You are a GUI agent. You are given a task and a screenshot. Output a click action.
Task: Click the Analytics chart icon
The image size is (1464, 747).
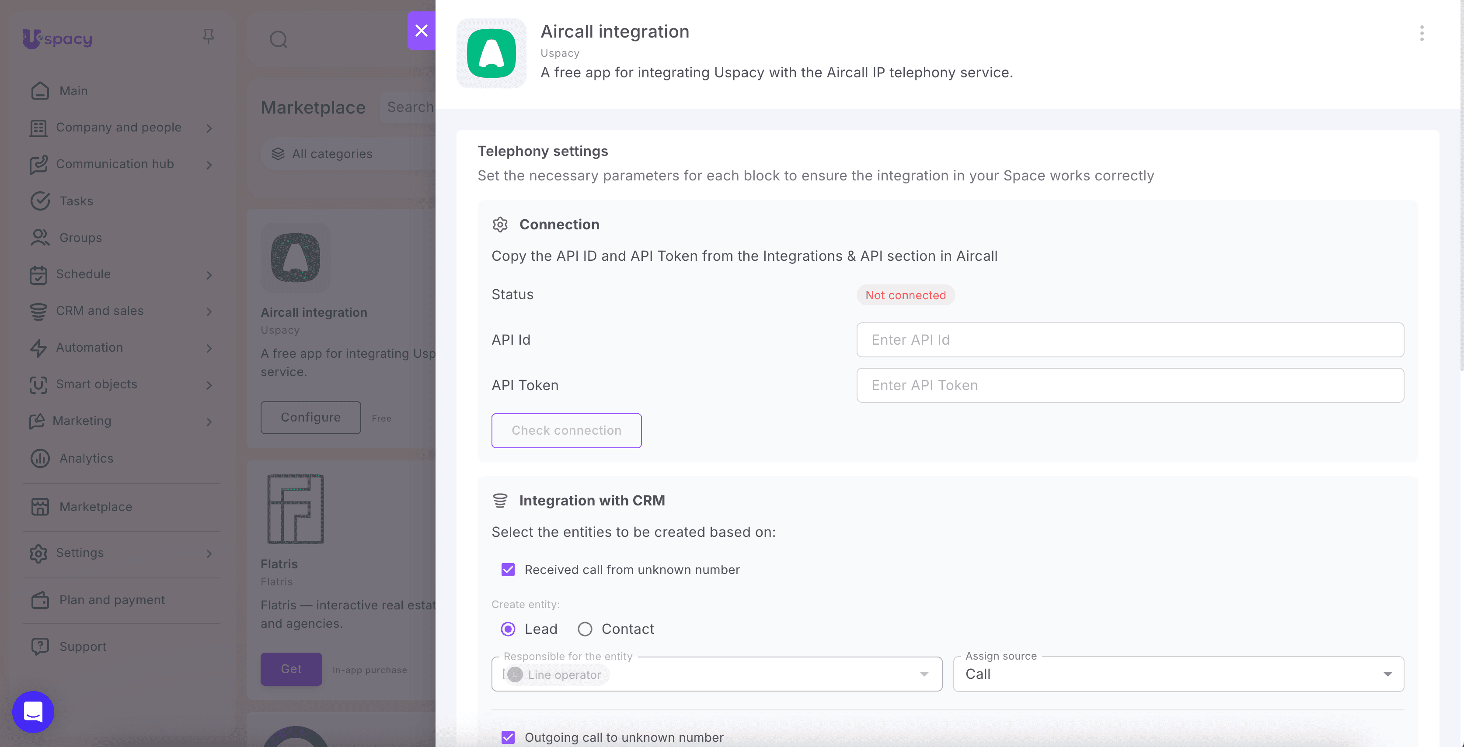click(x=40, y=458)
